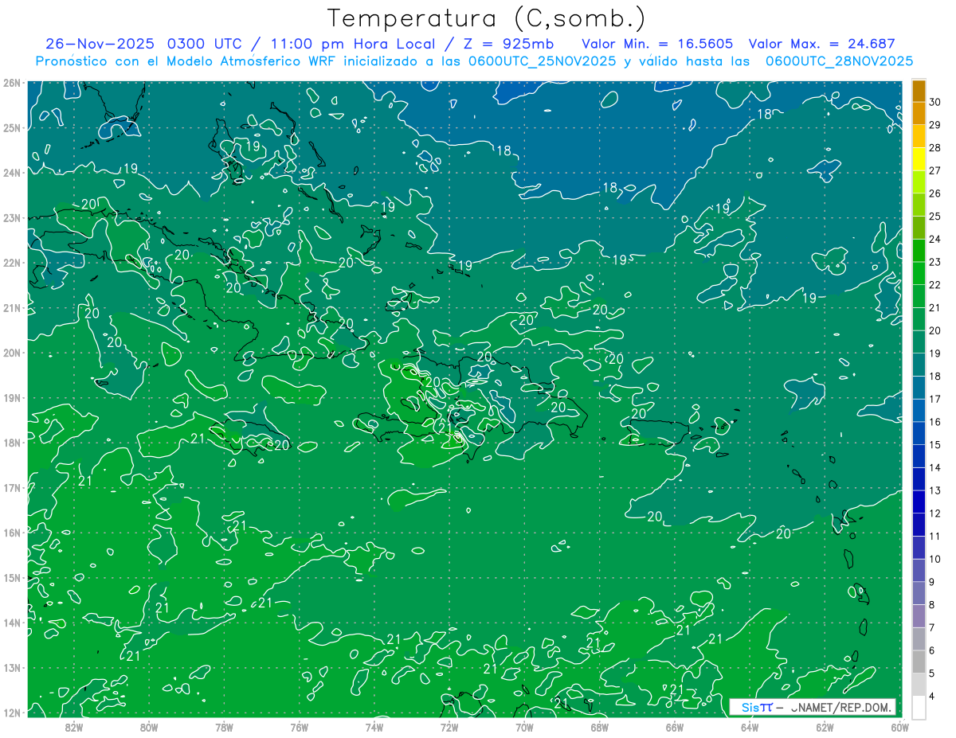The width and height of the screenshot is (956, 738).
Task: Click the 'Valor Max. = 24.687' text
Action: pyautogui.click(x=823, y=44)
